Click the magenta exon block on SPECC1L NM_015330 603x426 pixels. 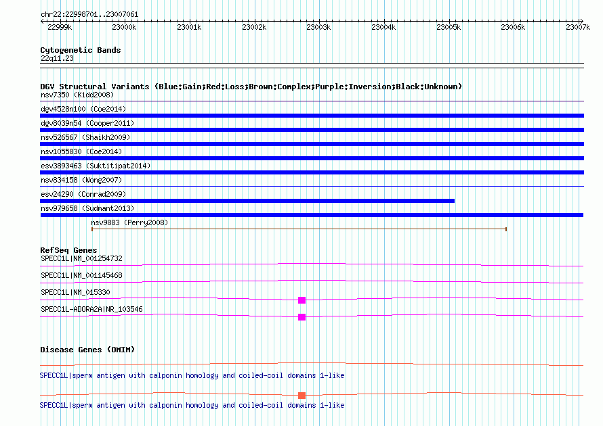[301, 300]
